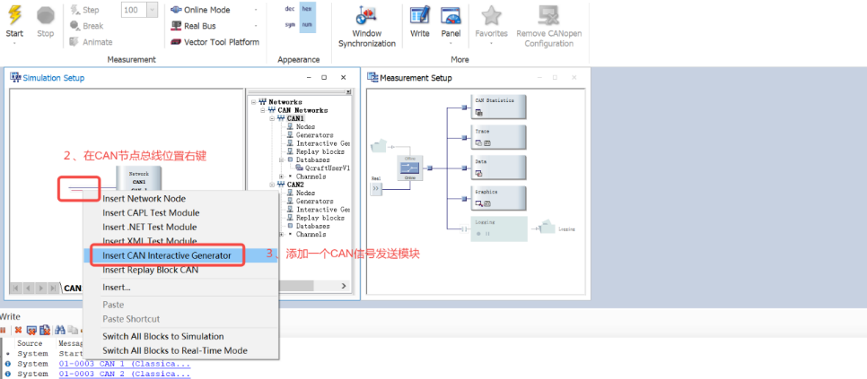
Task: Open the 01-0003 CAN 1 message link
Action: (x=125, y=364)
